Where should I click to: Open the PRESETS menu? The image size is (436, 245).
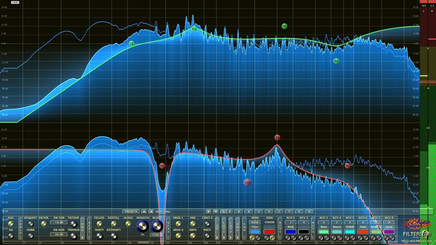tap(131, 212)
